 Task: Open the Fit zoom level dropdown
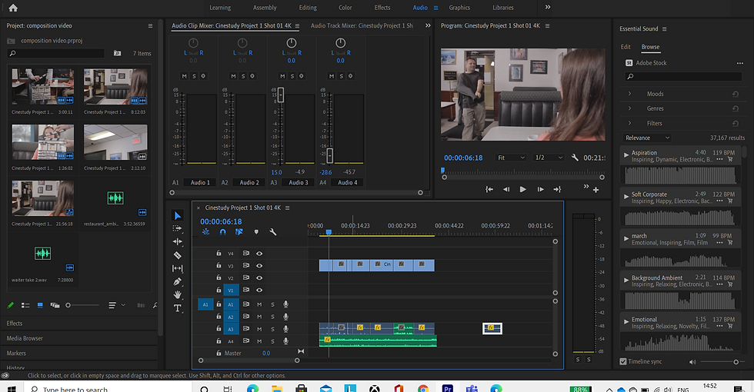coord(510,158)
